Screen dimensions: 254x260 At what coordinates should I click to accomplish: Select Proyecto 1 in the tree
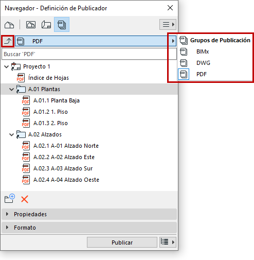pyautogui.click(x=37, y=66)
